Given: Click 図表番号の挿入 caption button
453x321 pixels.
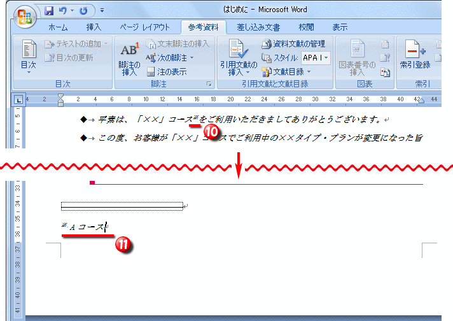Looking at the screenshot, I should (x=357, y=57).
